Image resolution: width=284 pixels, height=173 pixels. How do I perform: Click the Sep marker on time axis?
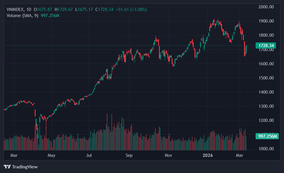(x=129, y=155)
